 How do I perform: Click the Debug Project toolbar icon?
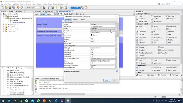[61, 7]
